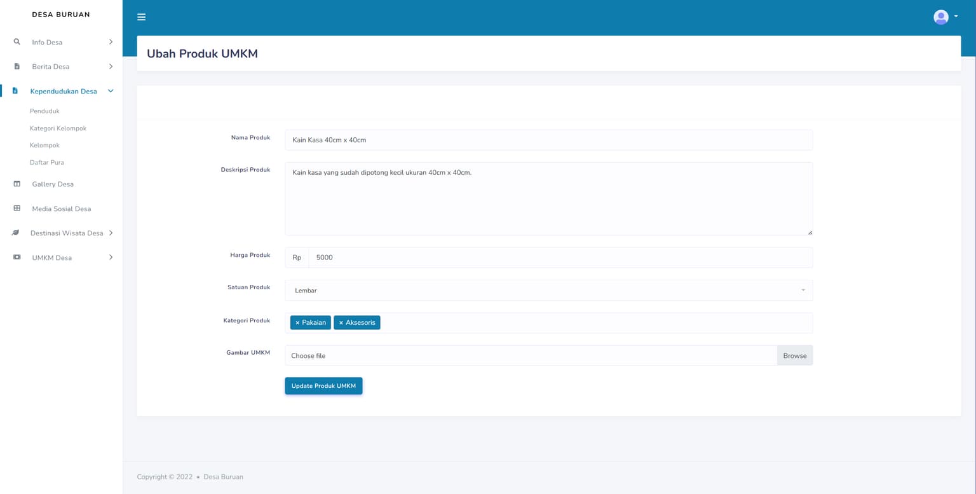Click the Kategori Kelompok sidebar link

(58, 128)
